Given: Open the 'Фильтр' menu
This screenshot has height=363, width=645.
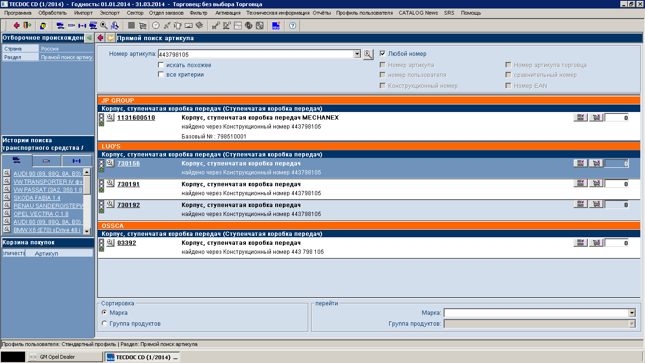Looking at the screenshot, I should pyautogui.click(x=199, y=13).
